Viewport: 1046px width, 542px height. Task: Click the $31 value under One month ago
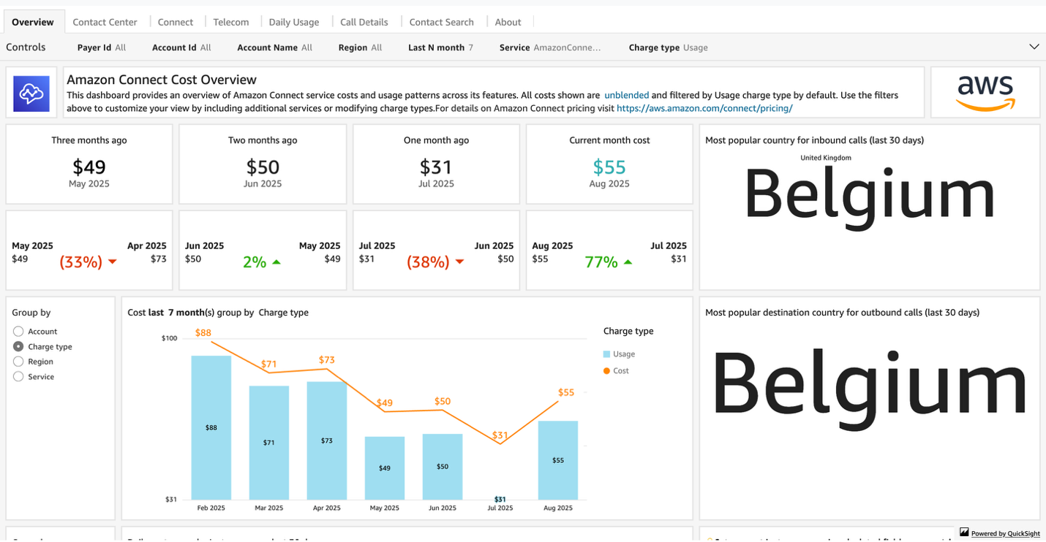(x=436, y=167)
